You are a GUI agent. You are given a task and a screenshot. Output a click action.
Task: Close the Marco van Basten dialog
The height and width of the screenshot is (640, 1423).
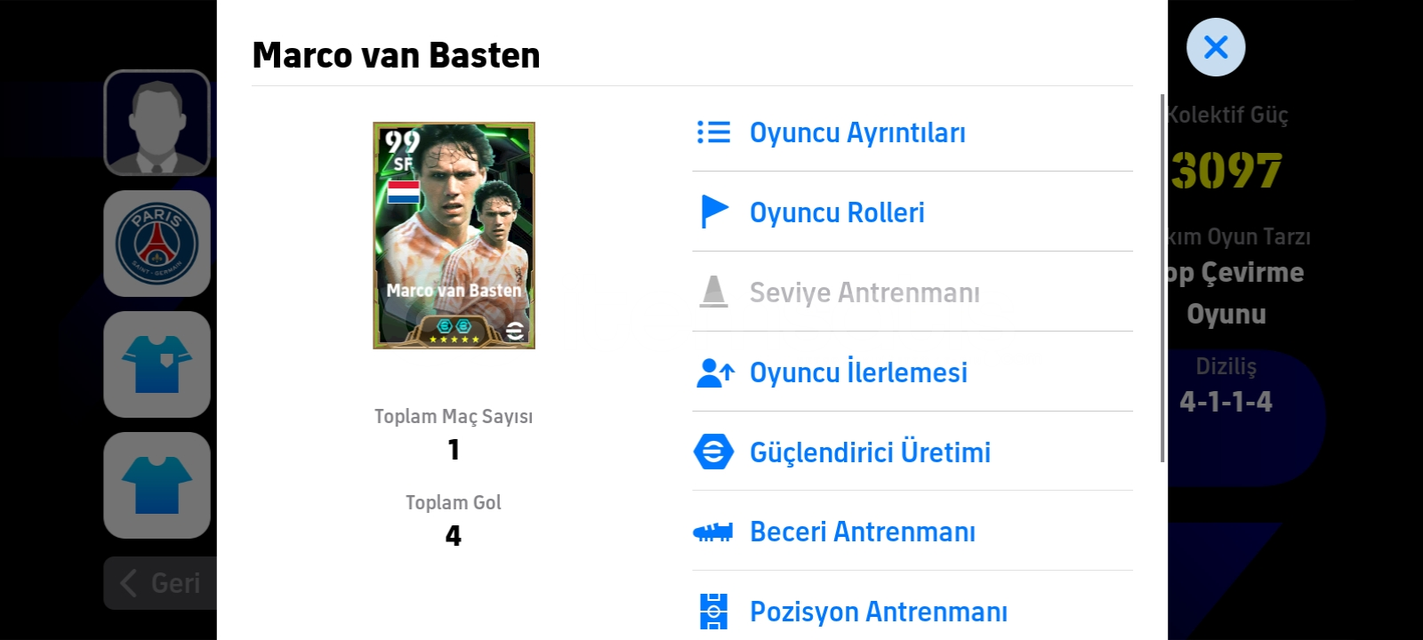(x=1216, y=47)
